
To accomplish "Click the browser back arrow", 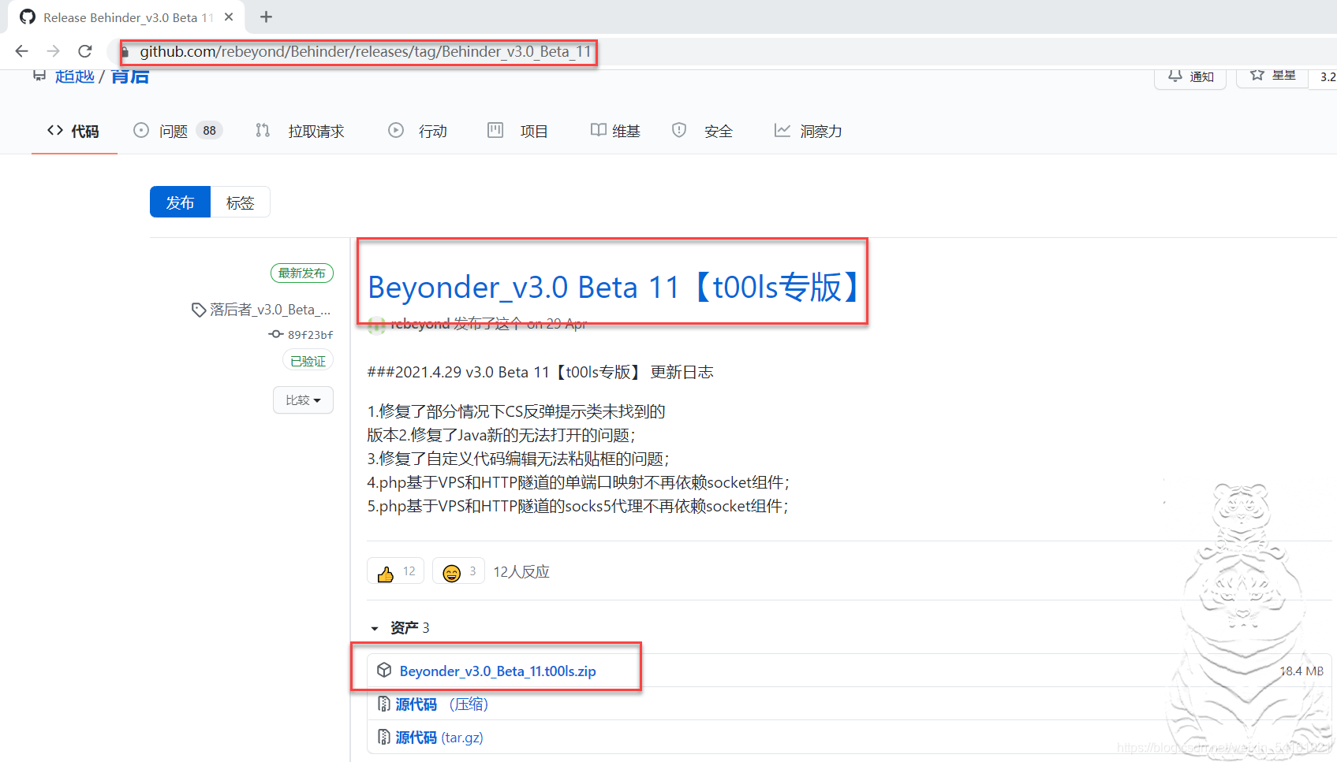I will 21,51.
